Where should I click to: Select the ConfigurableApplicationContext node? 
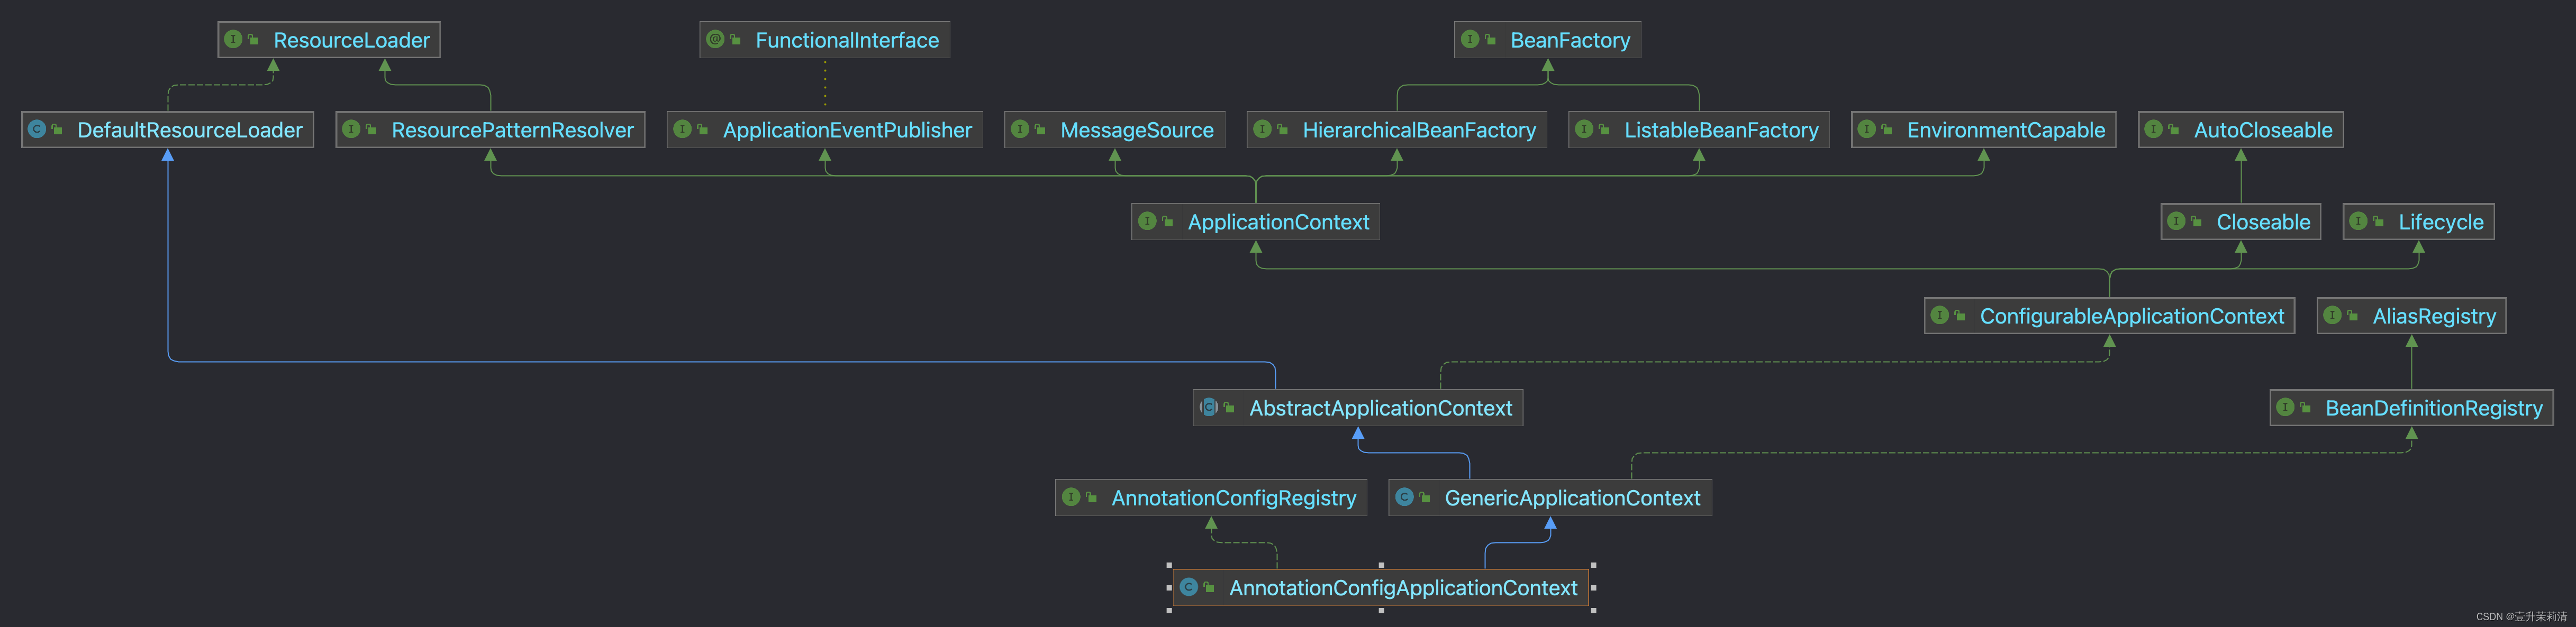click(2130, 316)
